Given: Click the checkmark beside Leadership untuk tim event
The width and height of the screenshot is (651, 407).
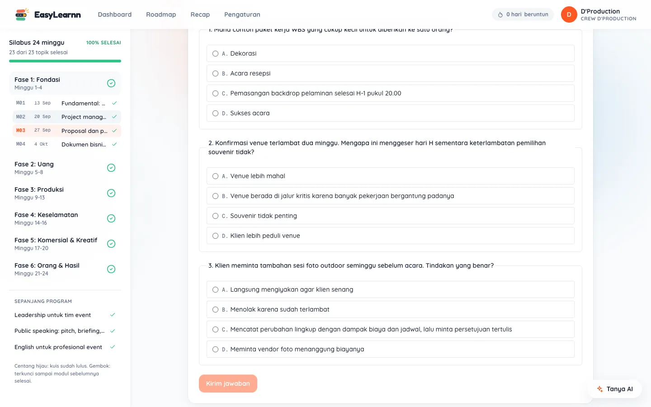Looking at the screenshot, I should coord(113,315).
